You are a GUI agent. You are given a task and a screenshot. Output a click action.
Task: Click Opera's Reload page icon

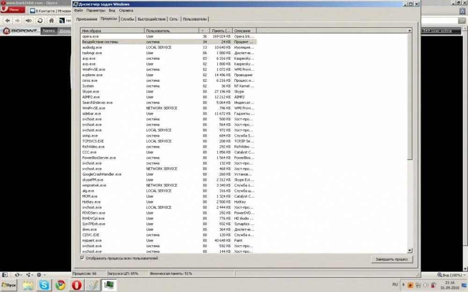(40, 21)
